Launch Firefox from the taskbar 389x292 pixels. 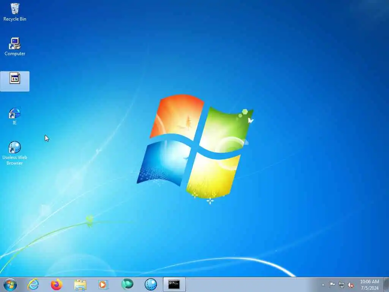57,284
